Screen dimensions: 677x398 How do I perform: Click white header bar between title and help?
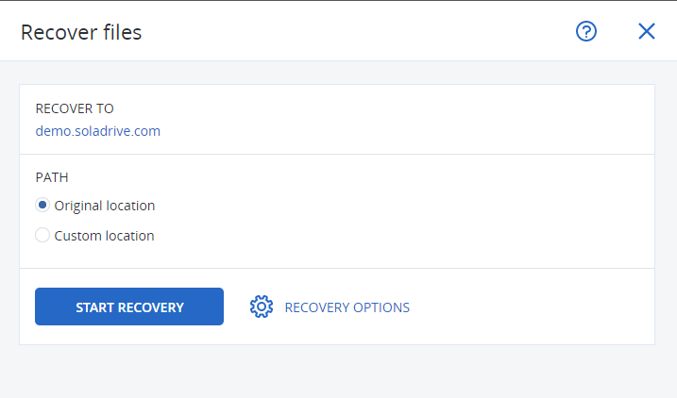click(x=359, y=31)
